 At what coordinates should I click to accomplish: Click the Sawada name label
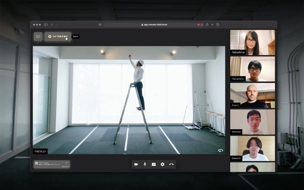click(236, 158)
